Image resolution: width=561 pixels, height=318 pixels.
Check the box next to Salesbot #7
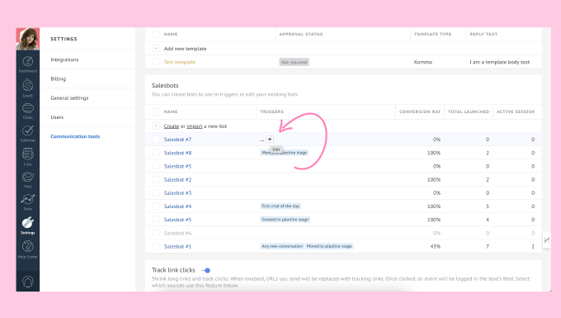click(156, 140)
